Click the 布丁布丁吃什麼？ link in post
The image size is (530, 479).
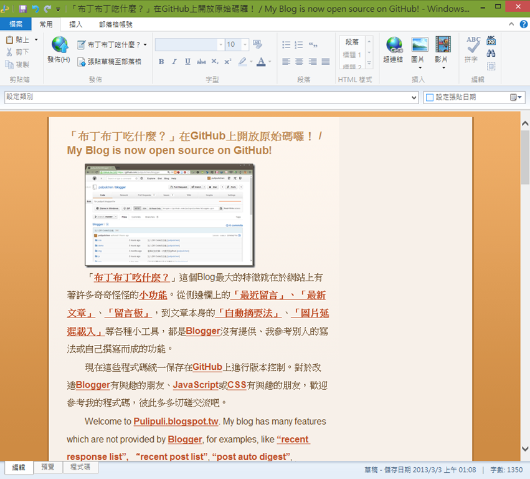coord(131,278)
